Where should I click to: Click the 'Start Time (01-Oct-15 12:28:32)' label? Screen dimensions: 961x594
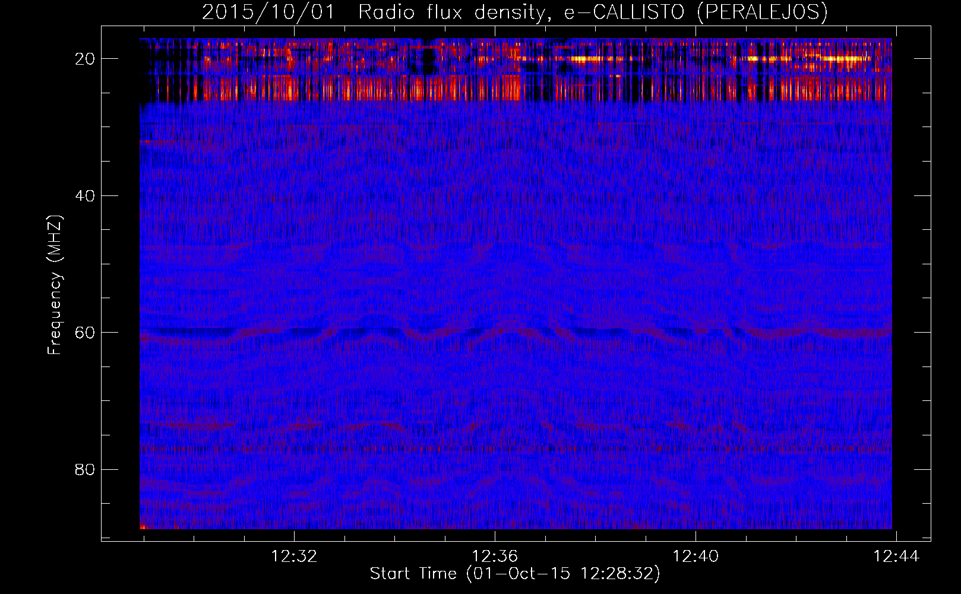coord(515,574)
